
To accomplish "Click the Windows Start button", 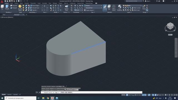I will (x=2, y=98).
